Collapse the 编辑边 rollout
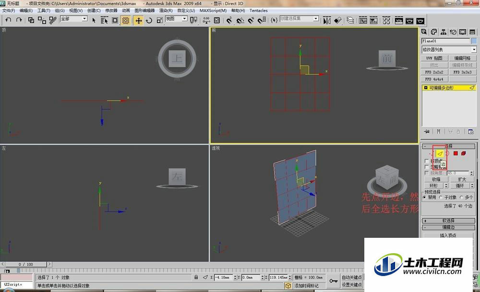 [x=448, y=227]
